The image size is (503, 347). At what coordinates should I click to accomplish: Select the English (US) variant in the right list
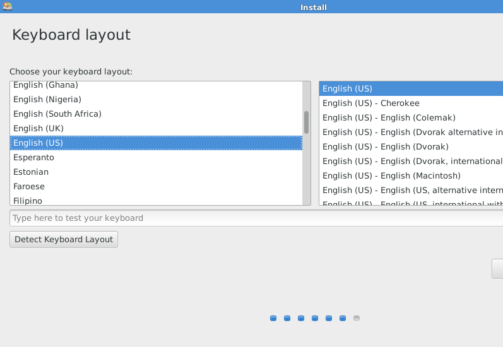348,88
